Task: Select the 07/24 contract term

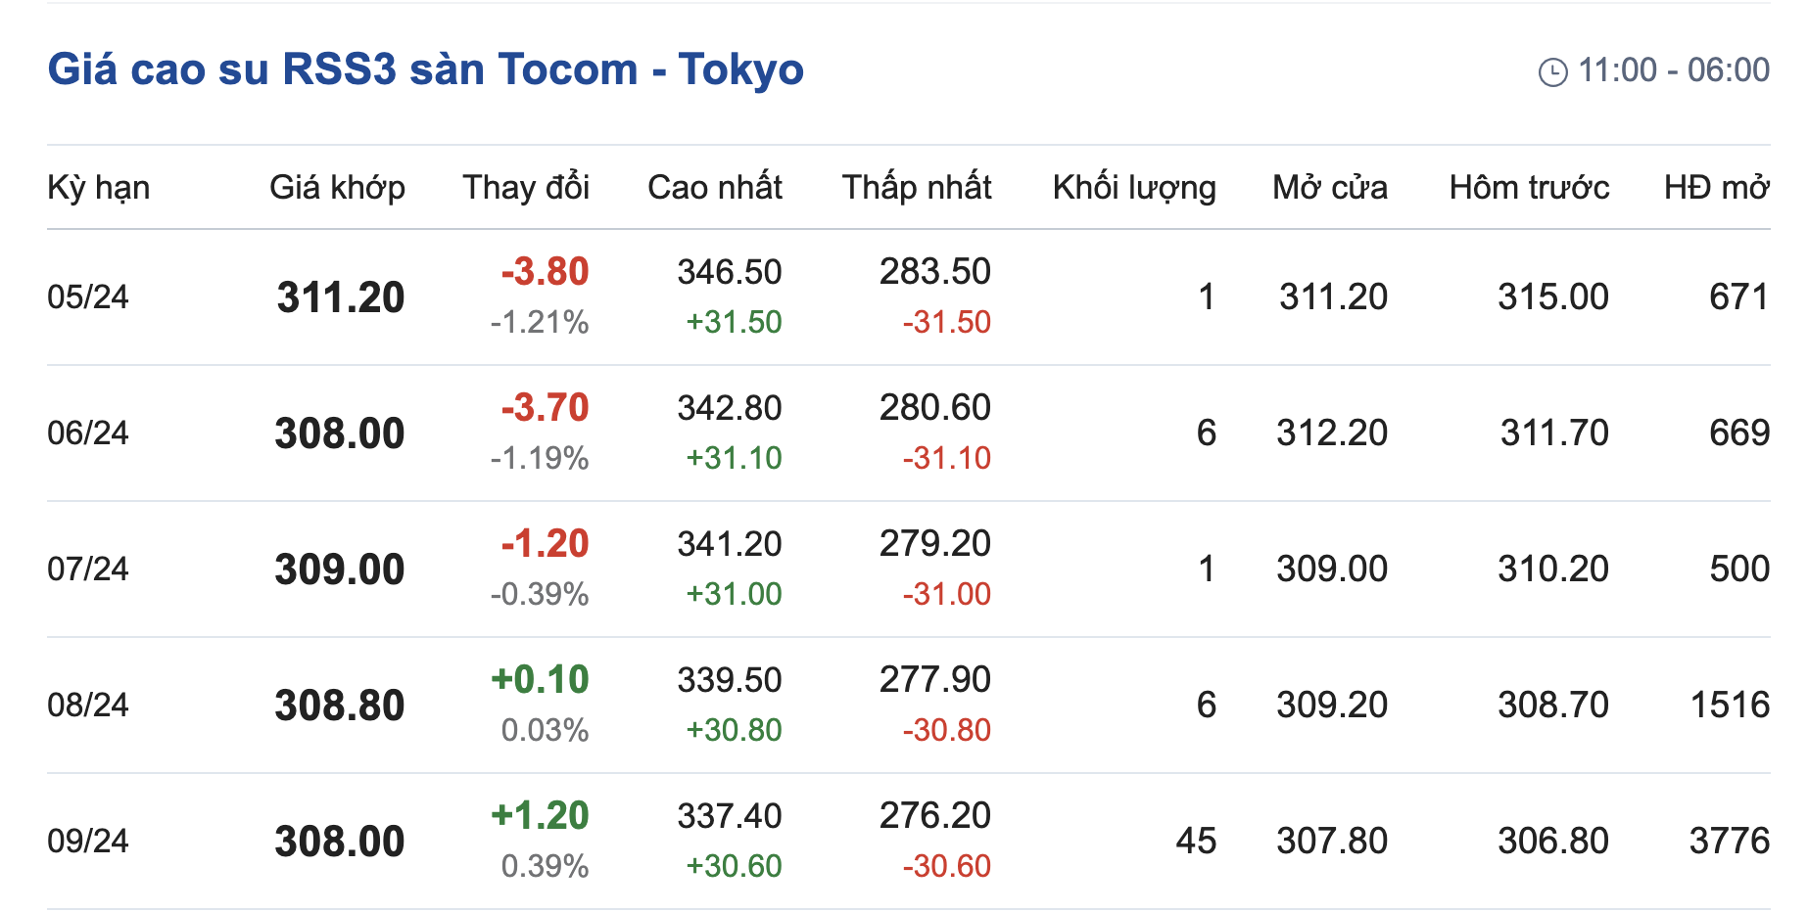Action: tap(88, 569)
